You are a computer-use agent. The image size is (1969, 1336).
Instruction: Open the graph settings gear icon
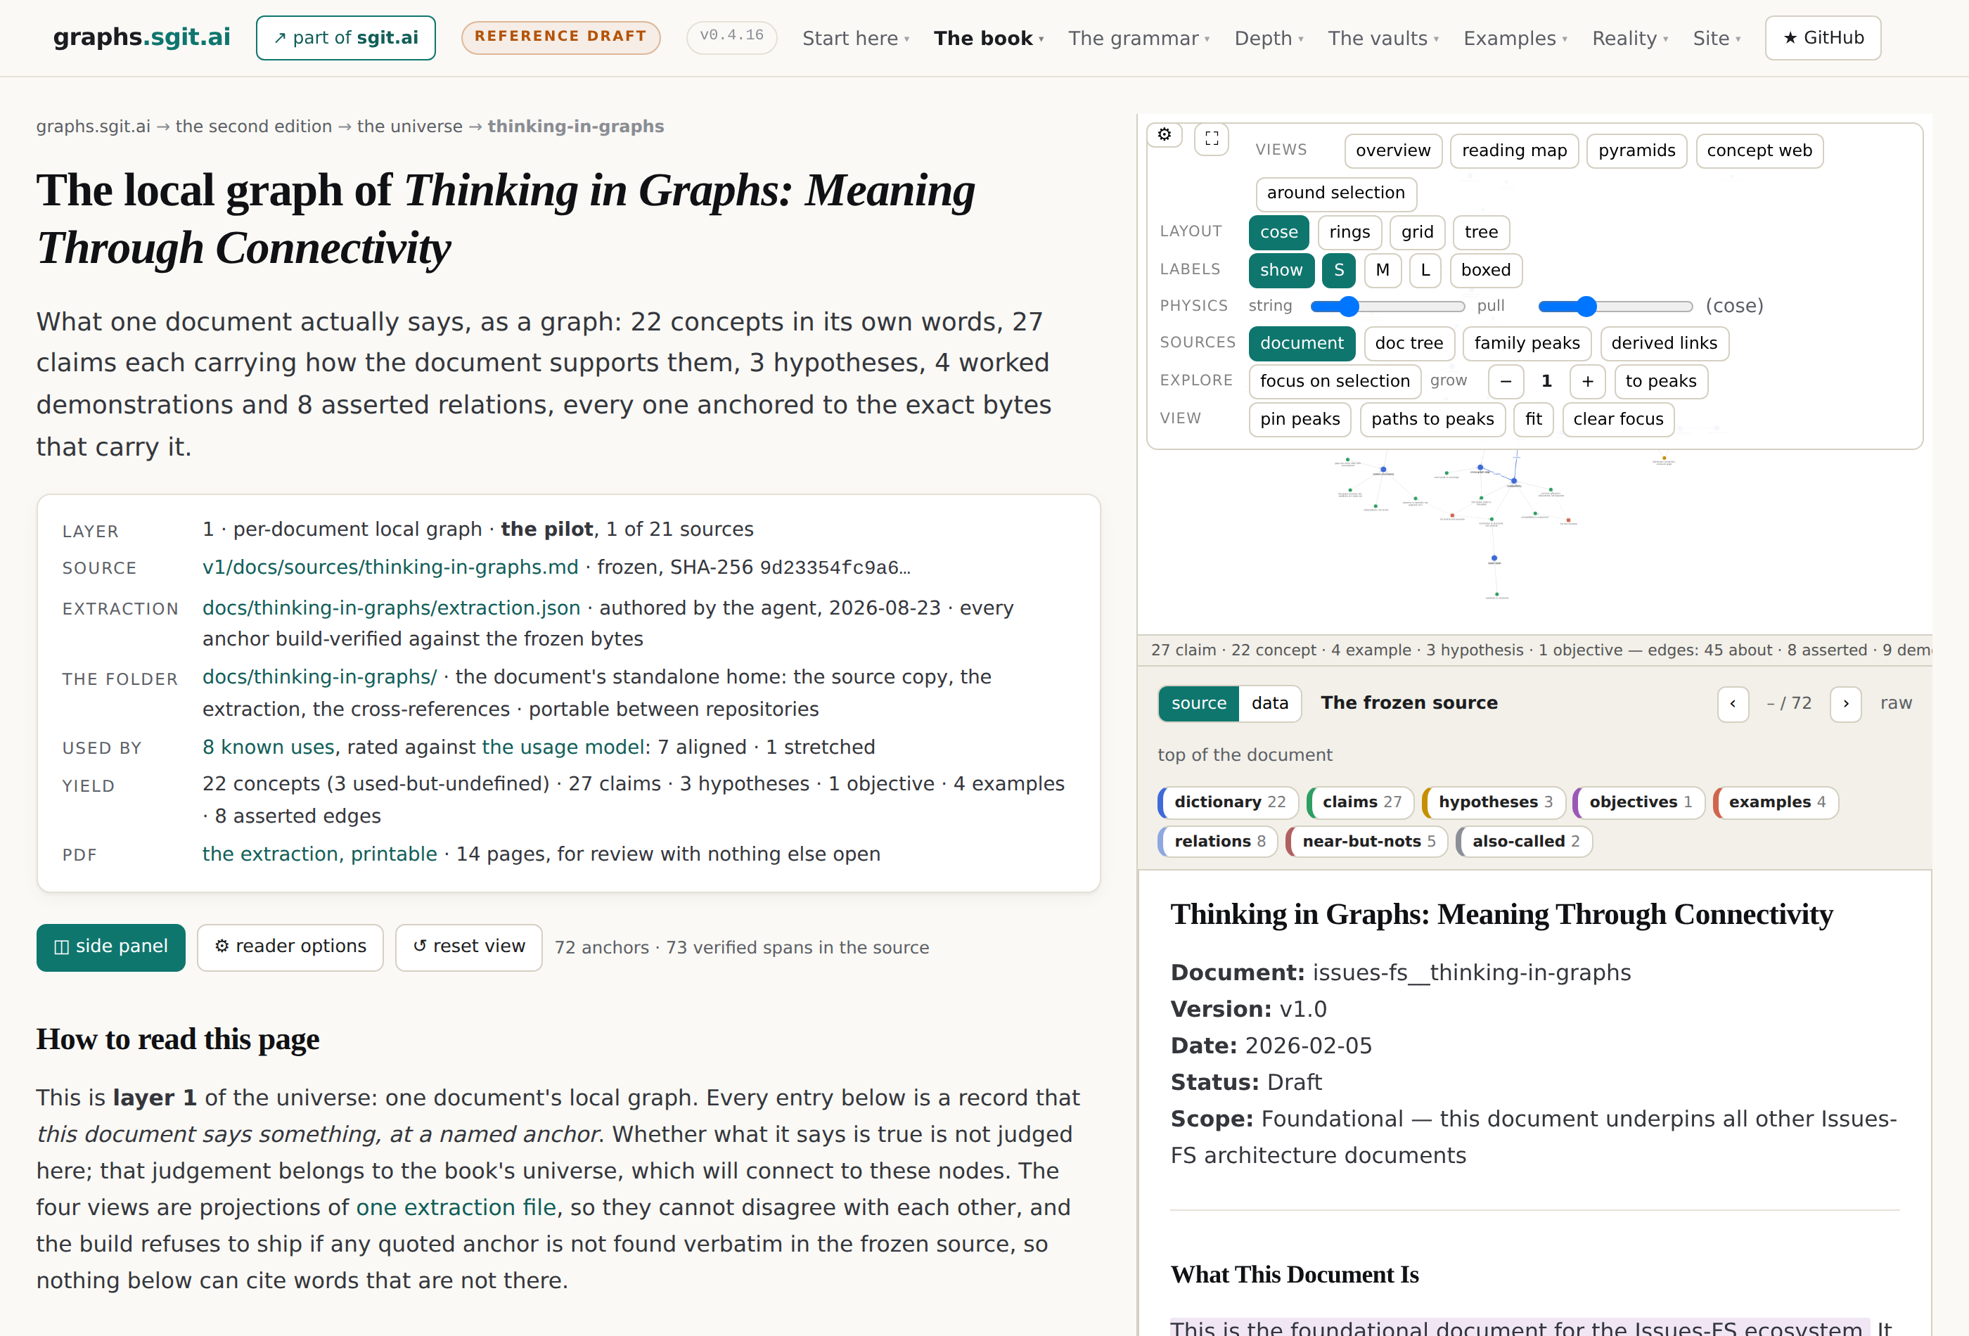tap(1165, 135)
